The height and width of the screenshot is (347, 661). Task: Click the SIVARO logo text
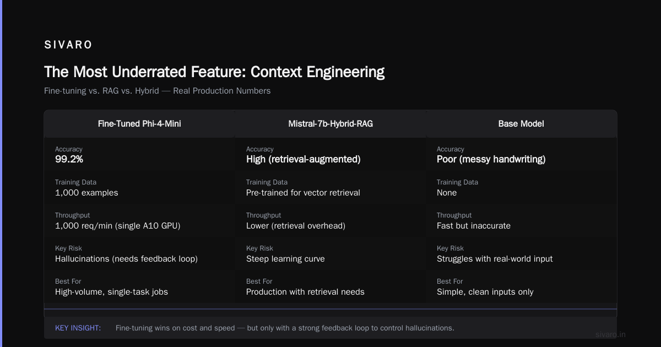(68, 45)
